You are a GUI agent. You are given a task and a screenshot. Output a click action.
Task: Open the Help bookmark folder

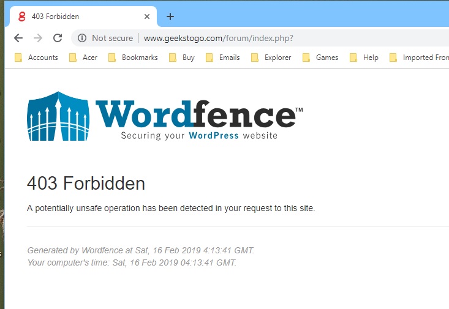tap(364, 58)
